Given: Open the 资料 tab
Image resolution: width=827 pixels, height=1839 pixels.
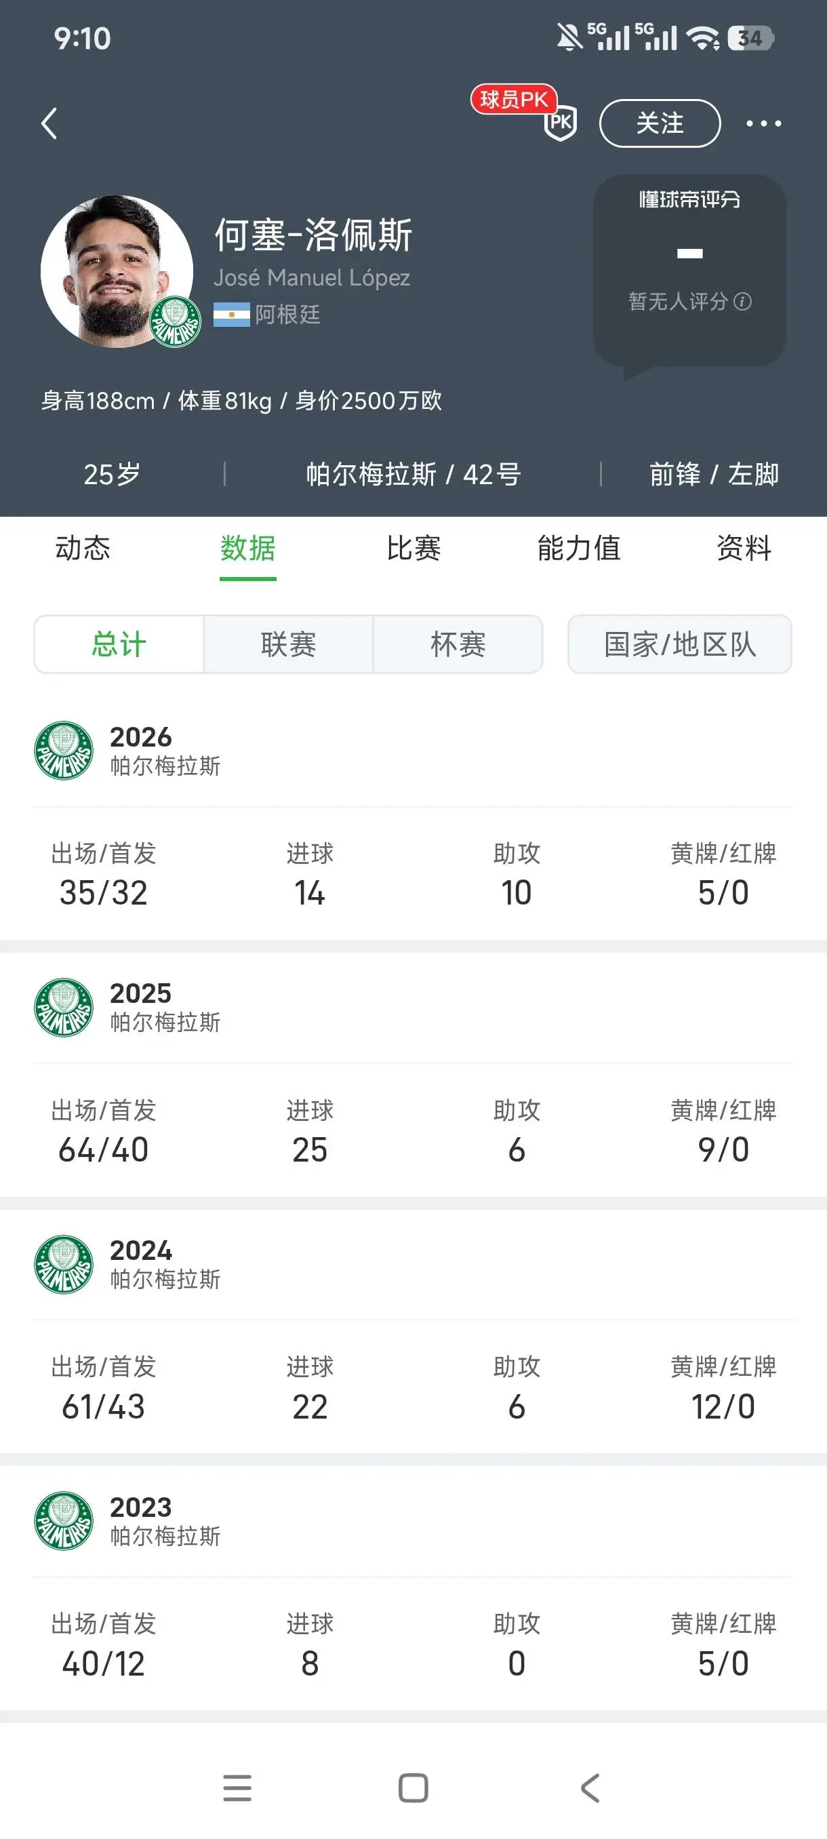Looking at the screenshot, I should coord(744,549).
